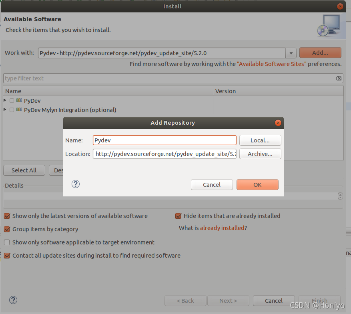
Task: Check the PyDev checkbox
Action: coord(12,101)
